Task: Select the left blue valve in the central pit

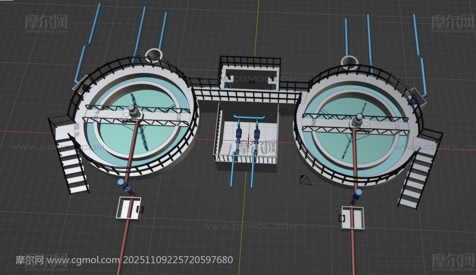Action: click(x=238, y=136)
